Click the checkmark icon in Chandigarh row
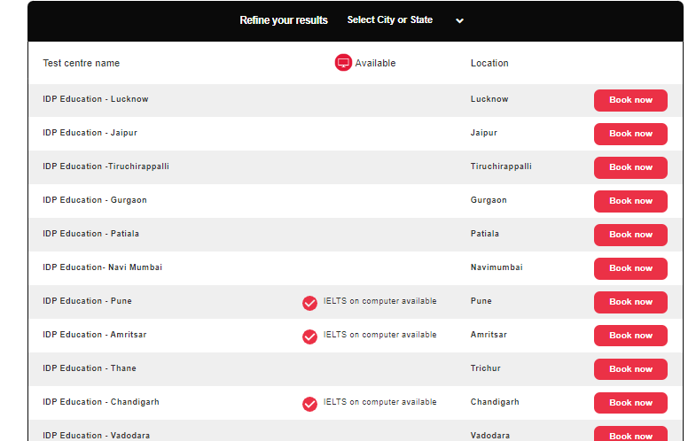This screenshot has height=441, width=696. [309, 404]
